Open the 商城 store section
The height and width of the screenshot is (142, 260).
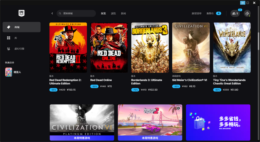point(22,27)
